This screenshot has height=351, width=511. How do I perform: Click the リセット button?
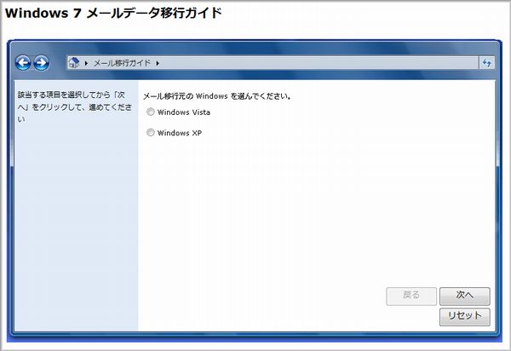(x=465, y=316)
